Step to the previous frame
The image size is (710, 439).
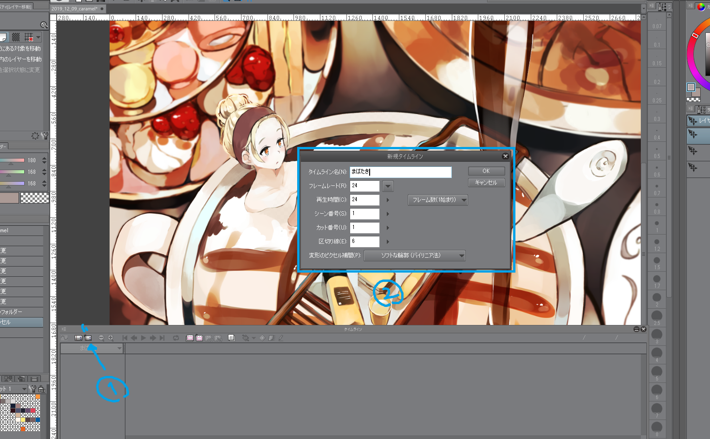tap(134, 338)
